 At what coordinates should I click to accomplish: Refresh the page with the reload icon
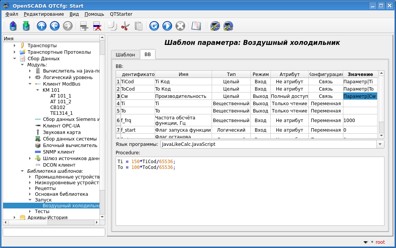[154, 26]
